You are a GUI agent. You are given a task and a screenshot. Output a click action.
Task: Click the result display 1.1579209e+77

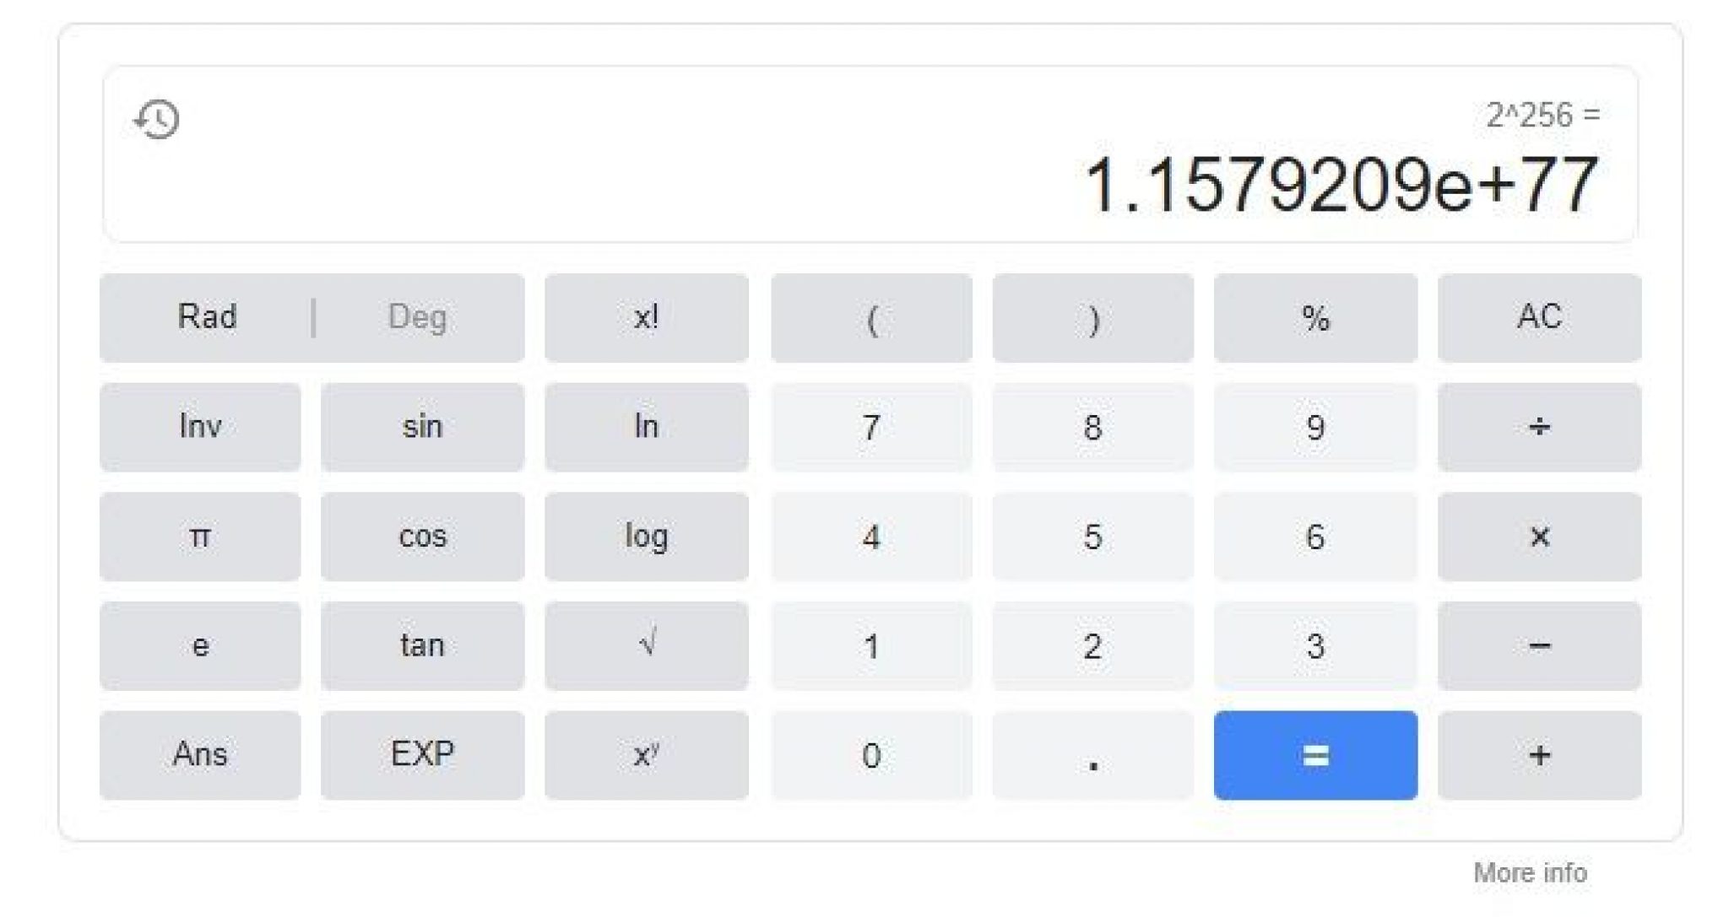coord(1340,186)
